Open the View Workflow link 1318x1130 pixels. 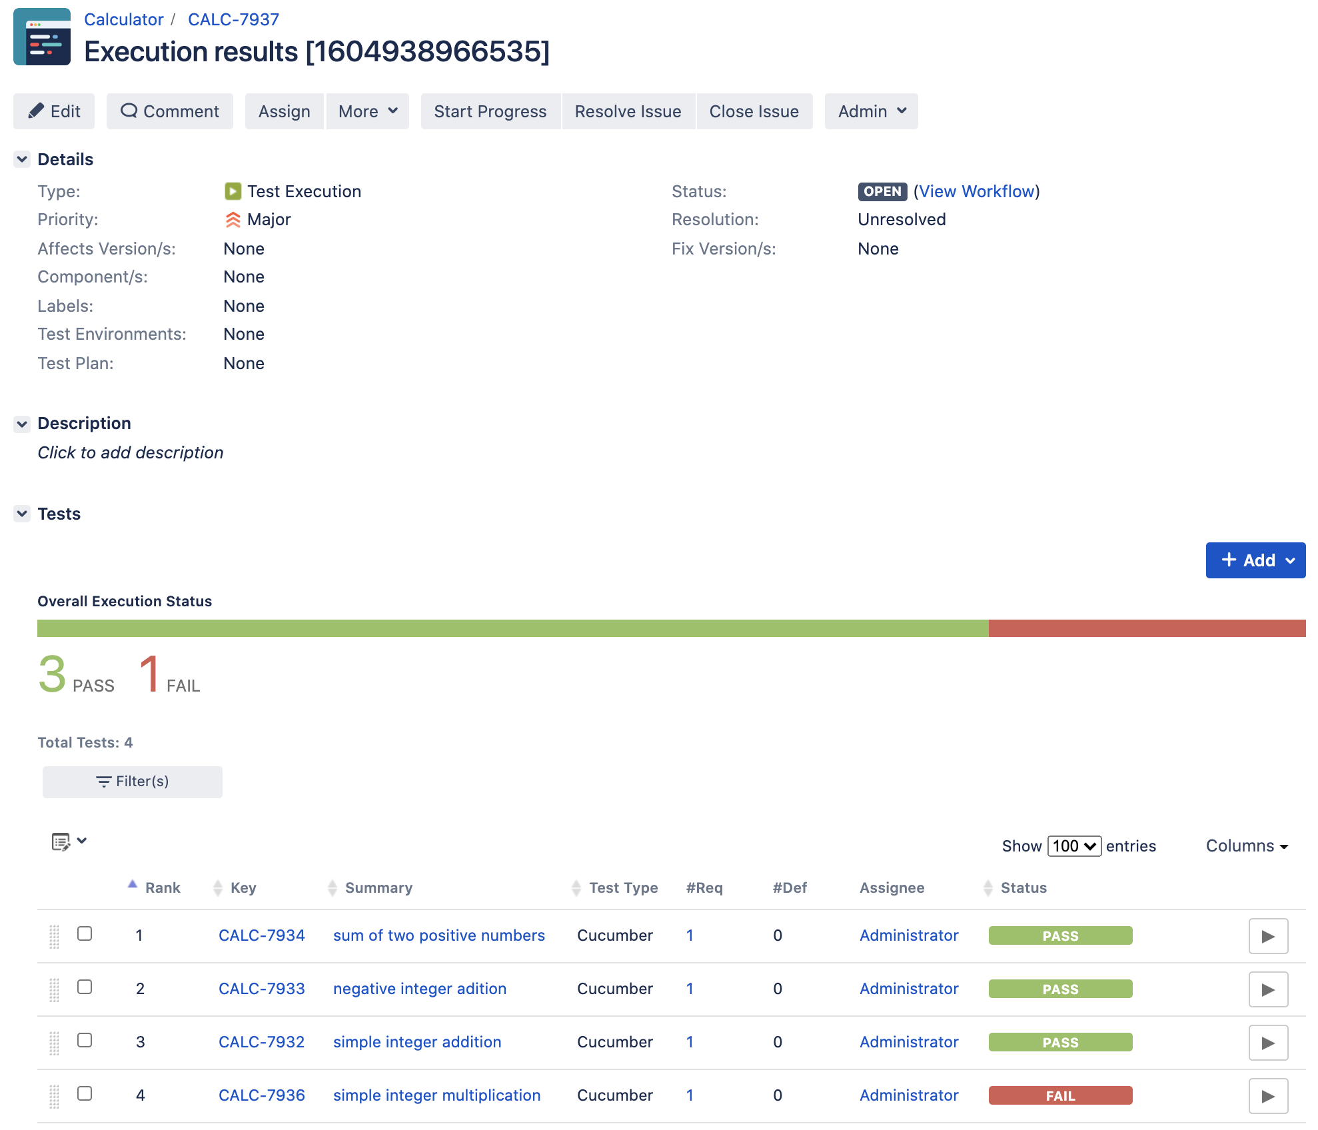(x=977, y=191)
